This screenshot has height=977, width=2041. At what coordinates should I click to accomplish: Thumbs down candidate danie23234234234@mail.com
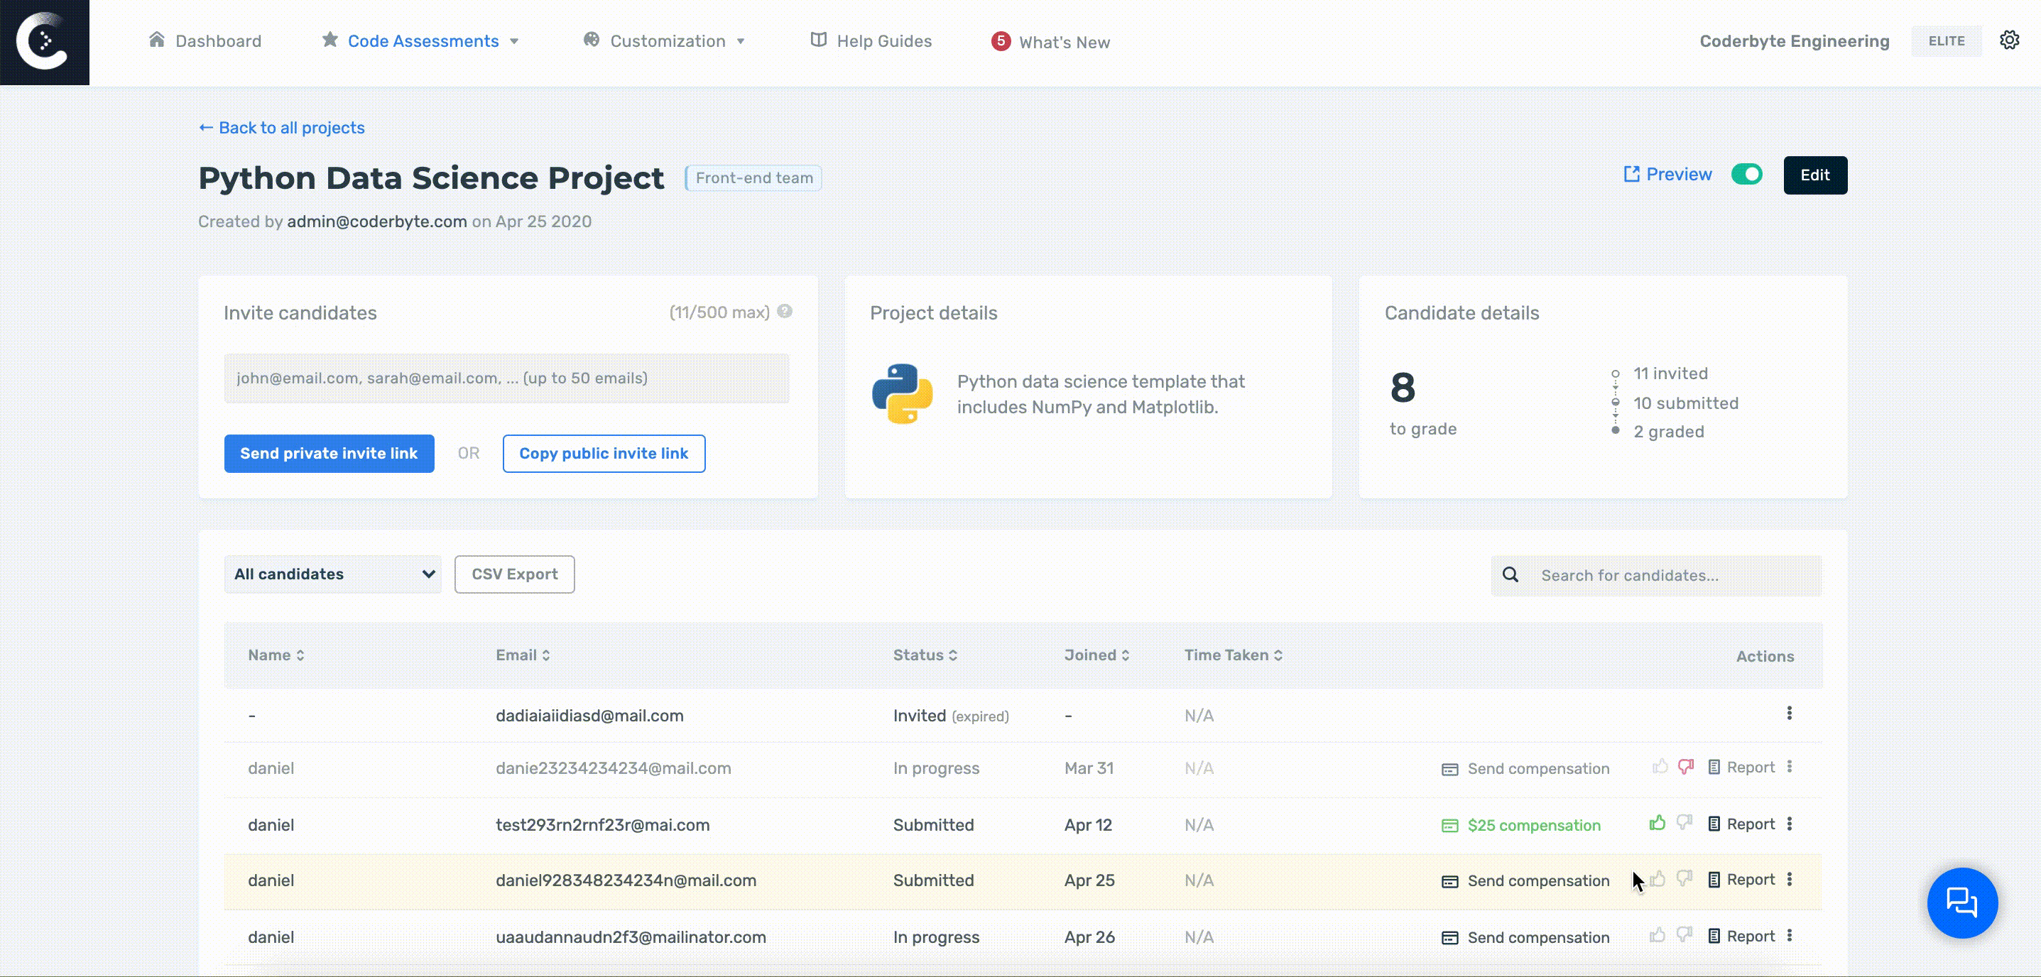(1686, 766)
